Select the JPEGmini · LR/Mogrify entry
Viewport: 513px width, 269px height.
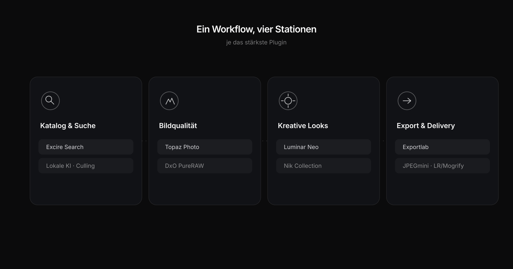point(442,166)
